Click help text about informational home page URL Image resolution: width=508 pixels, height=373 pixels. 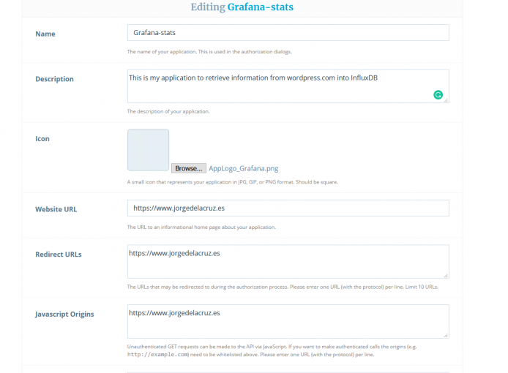(x=201, y=227)
